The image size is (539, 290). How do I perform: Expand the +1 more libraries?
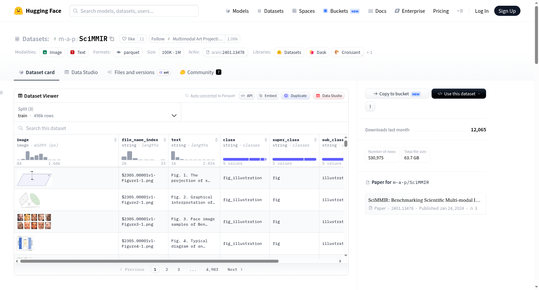click(370, 52)
